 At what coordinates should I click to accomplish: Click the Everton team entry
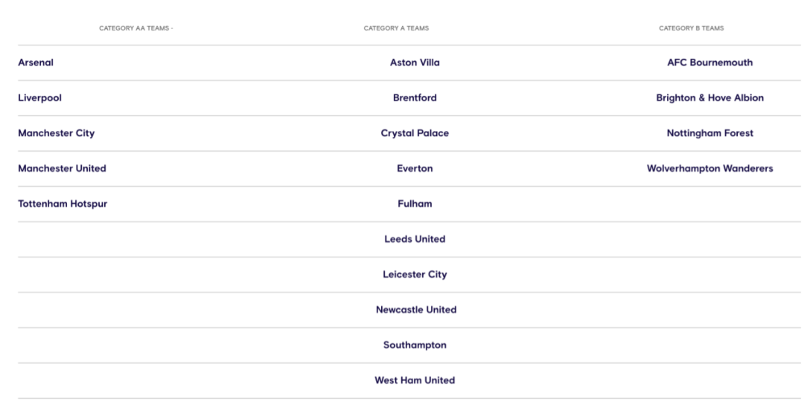(415, 168)
